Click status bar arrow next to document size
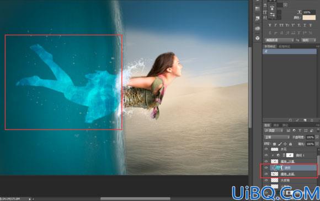 [x=30, y=199]
